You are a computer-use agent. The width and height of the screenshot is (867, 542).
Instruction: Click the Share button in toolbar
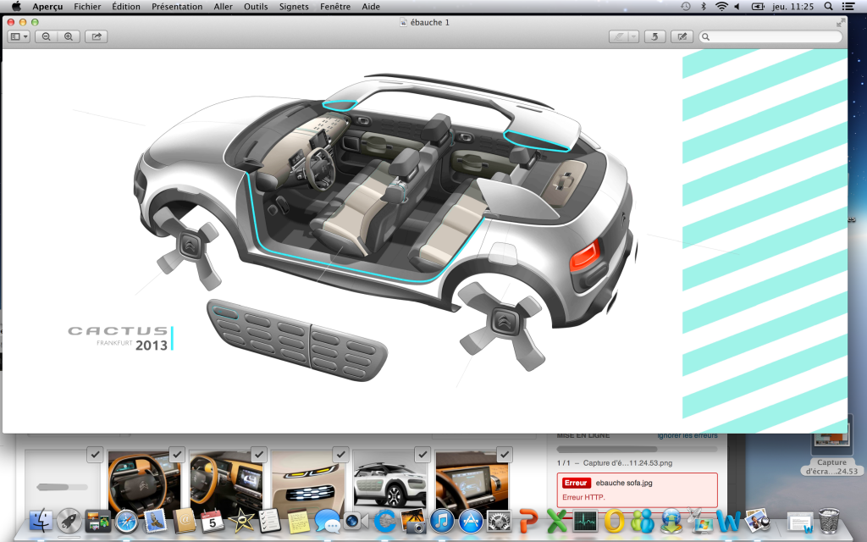coord(97,36)
